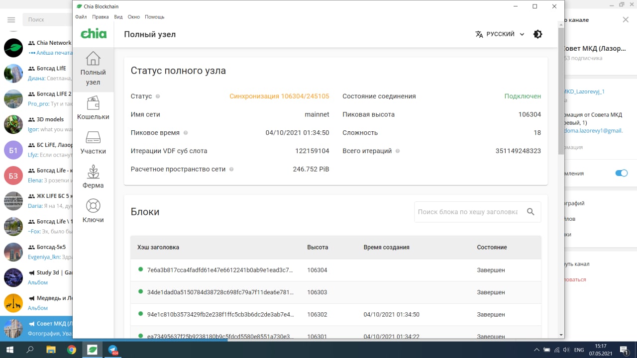
Task: Click the ENG input language indicator
Action: click(x=579, y=350)
